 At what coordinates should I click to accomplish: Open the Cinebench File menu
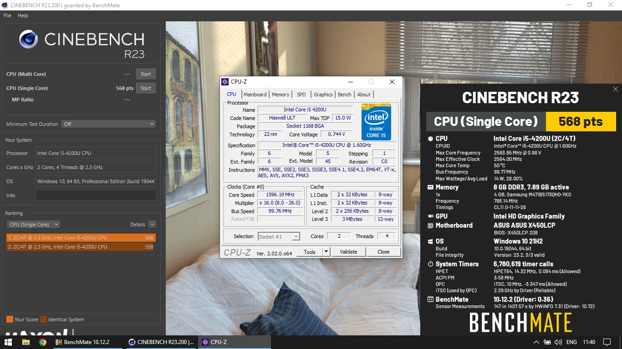click(7, 15)
